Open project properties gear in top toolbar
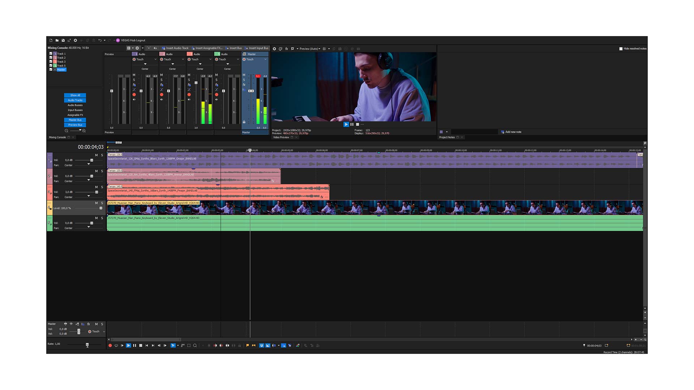 pyautogui.click(x=75, y=40)
